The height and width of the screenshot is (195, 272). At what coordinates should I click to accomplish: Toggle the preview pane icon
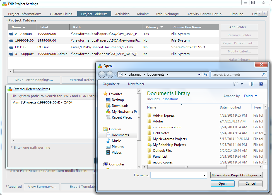coord(251,84)
